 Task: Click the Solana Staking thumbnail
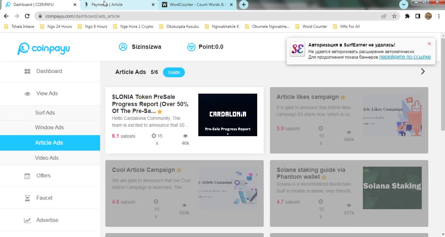point(392,188)
